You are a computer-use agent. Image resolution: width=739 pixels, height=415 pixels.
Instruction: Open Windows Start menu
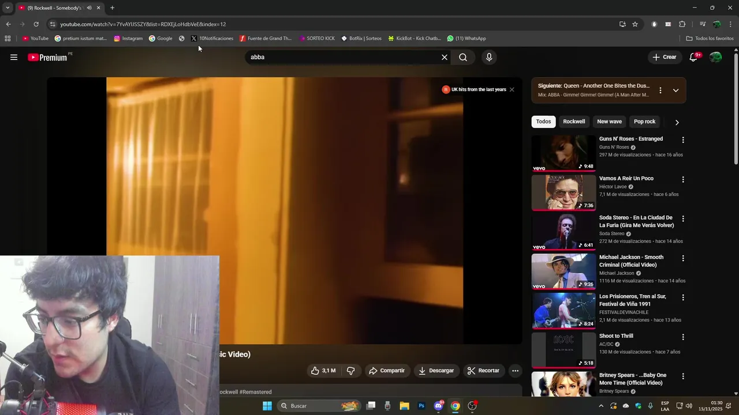267,406
